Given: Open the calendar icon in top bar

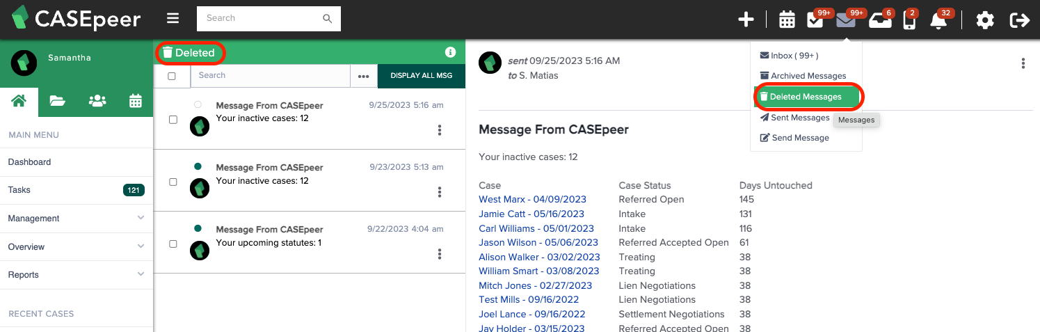Looking at the screenshot, I should tap(787, 20).
